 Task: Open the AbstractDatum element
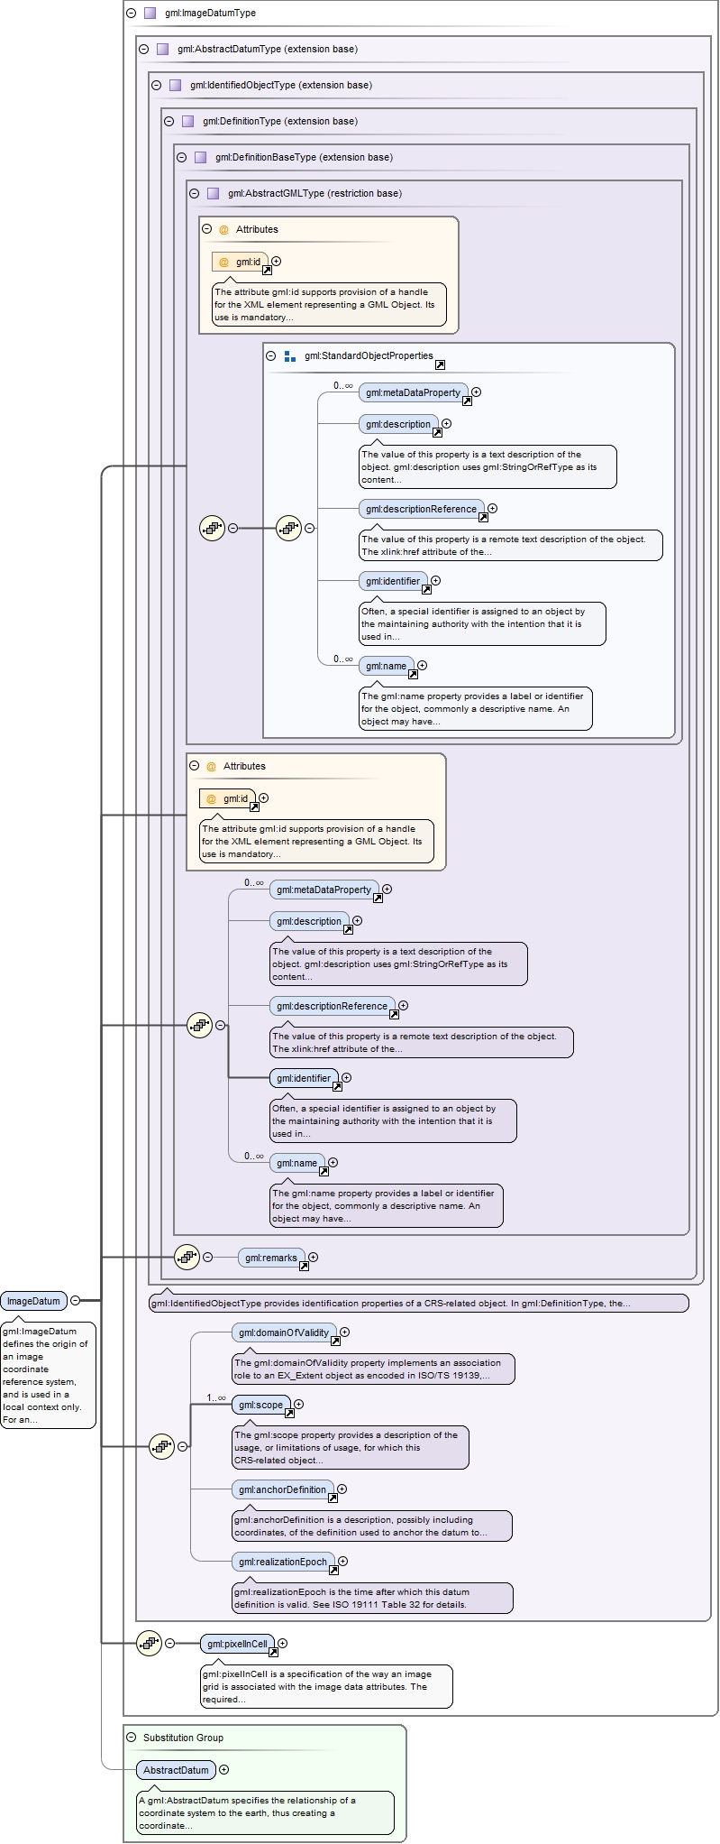[177, 1770]
